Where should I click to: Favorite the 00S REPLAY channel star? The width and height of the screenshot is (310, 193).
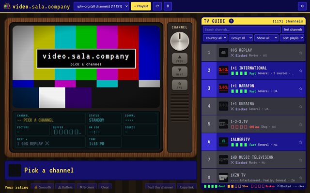tap(300, 53)
